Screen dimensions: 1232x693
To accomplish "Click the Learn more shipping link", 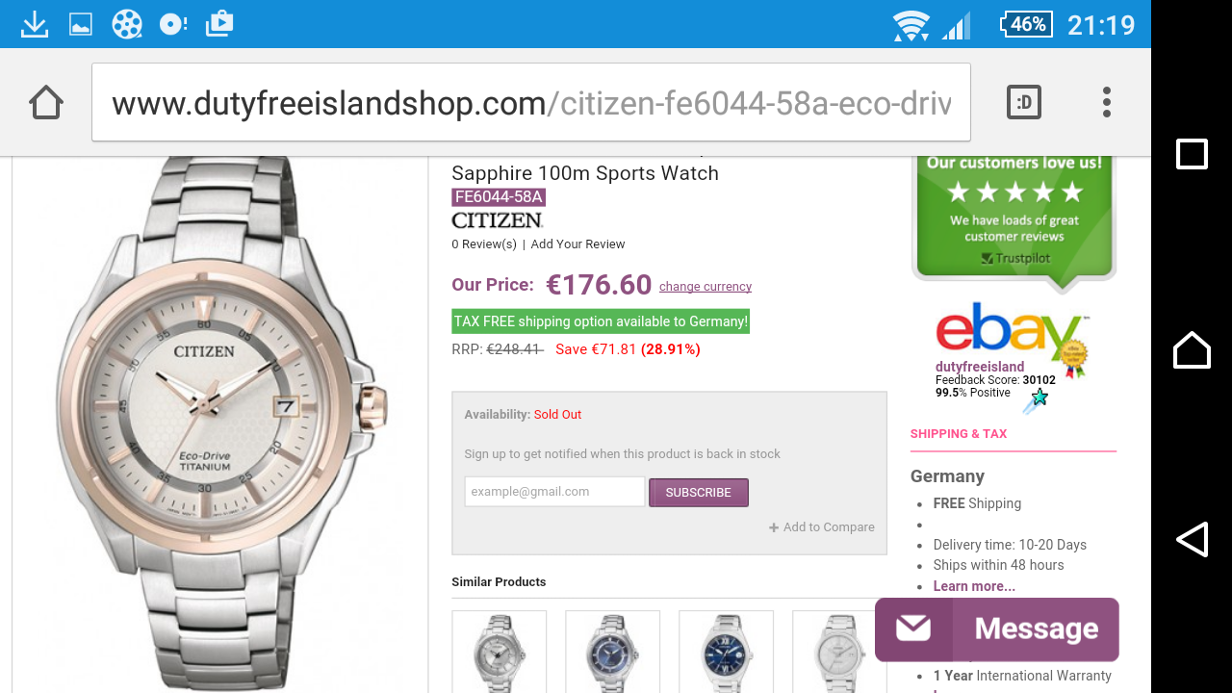I will pos(974,586).
